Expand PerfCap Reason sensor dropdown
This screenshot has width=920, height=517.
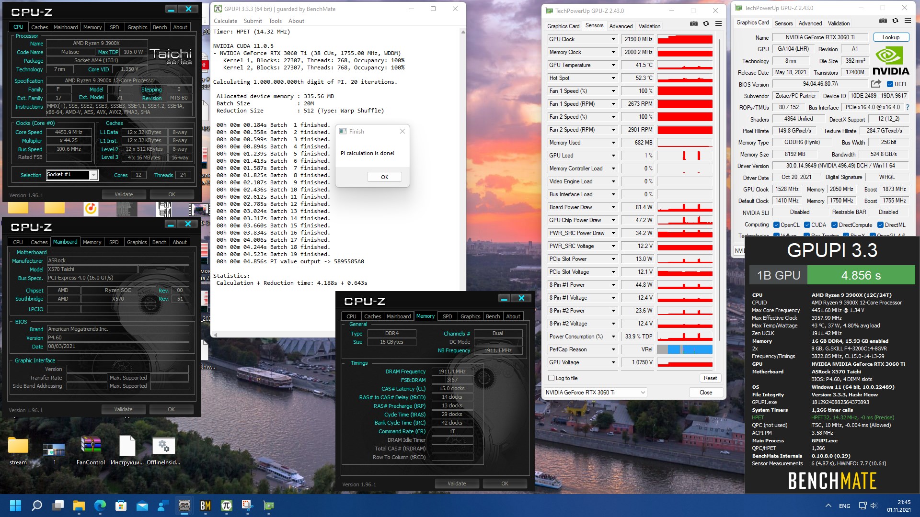(613, 349)
